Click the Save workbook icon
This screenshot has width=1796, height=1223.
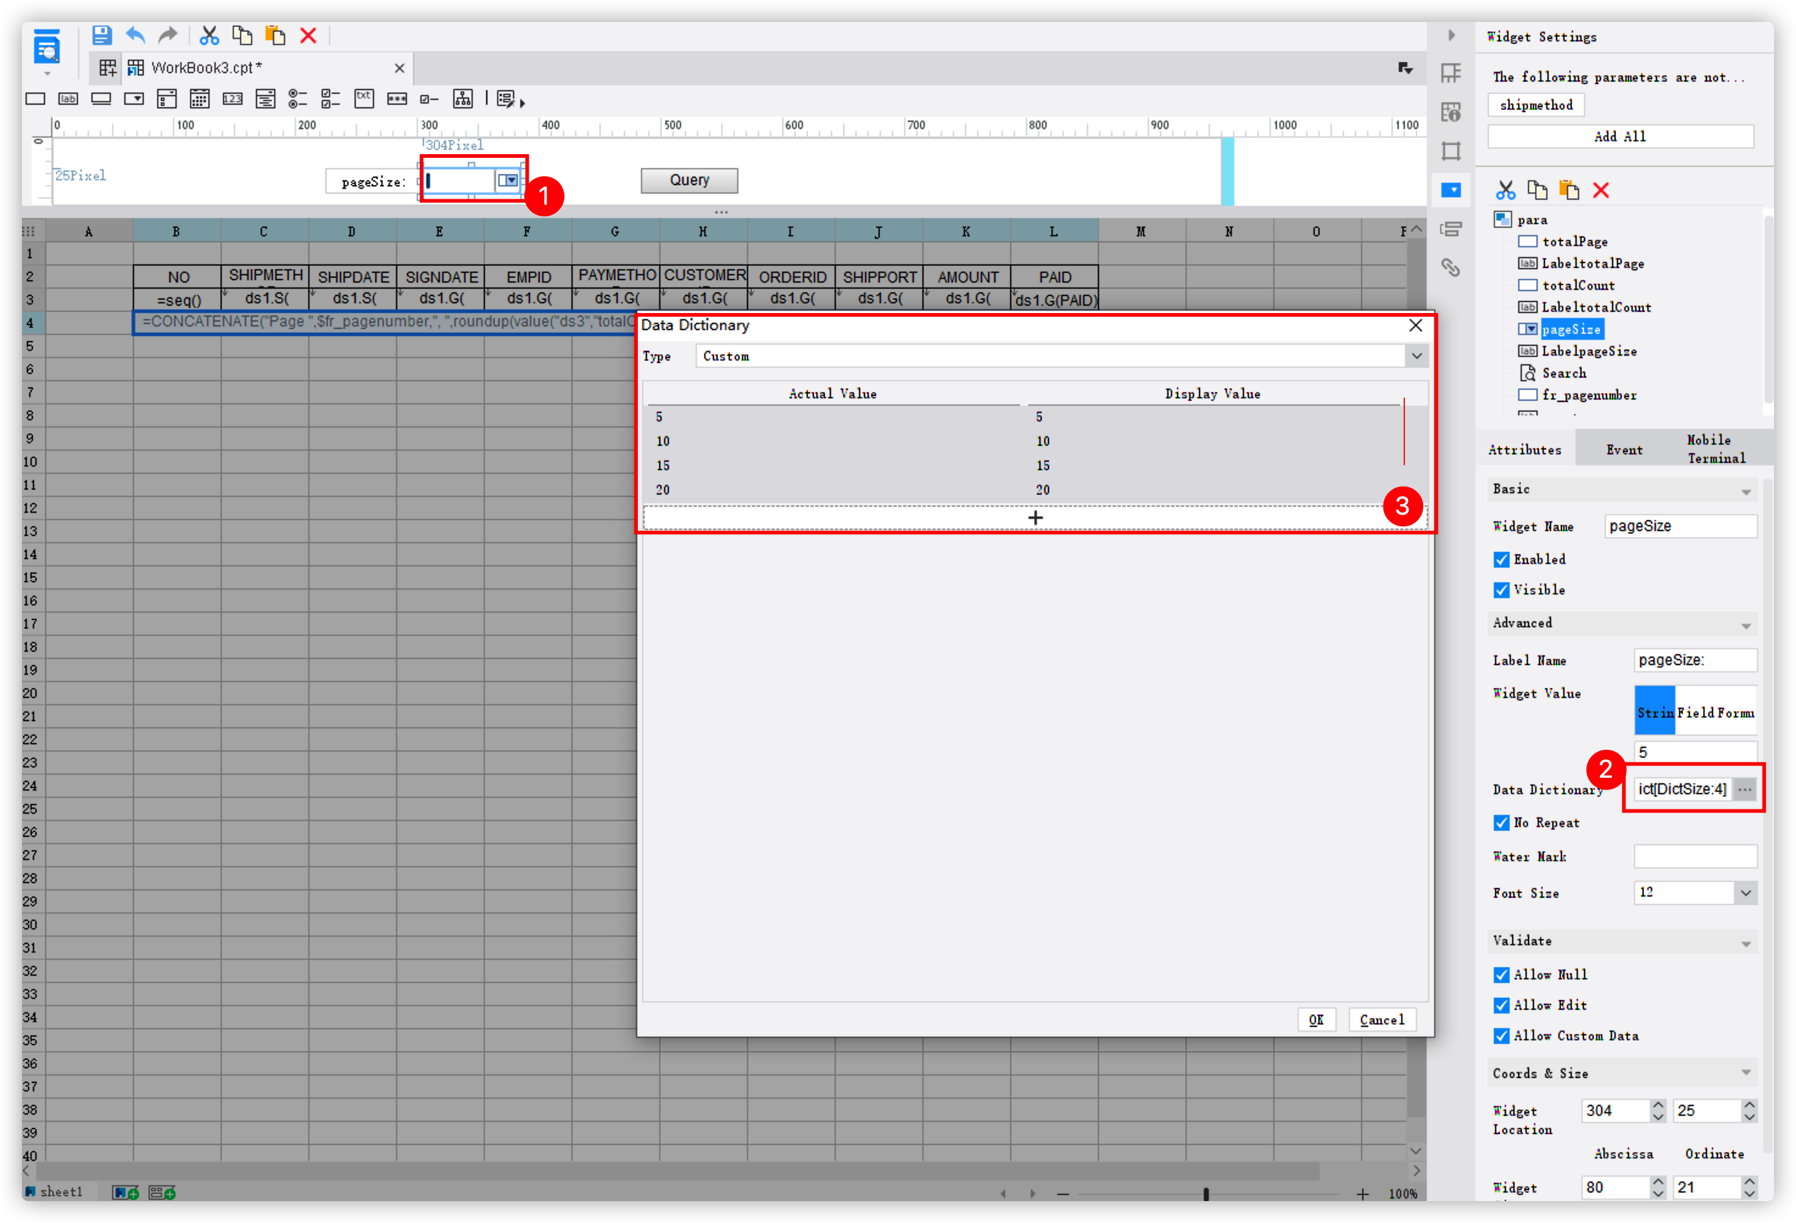101,35
